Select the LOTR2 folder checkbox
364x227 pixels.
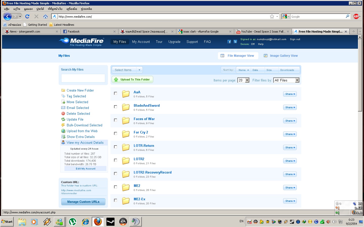pyautogui.click(x=116, y=160)
